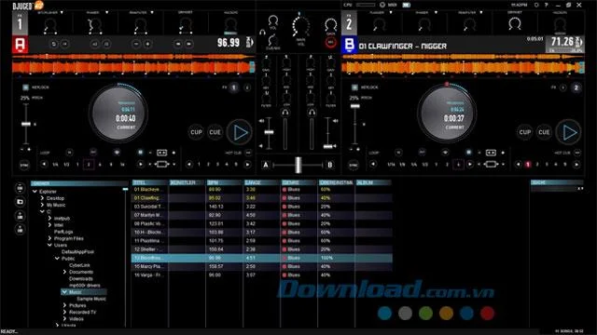Switch to the FX 2 panel tab
597x335 pixels.
pyautogui.click(x=349, y=22)
